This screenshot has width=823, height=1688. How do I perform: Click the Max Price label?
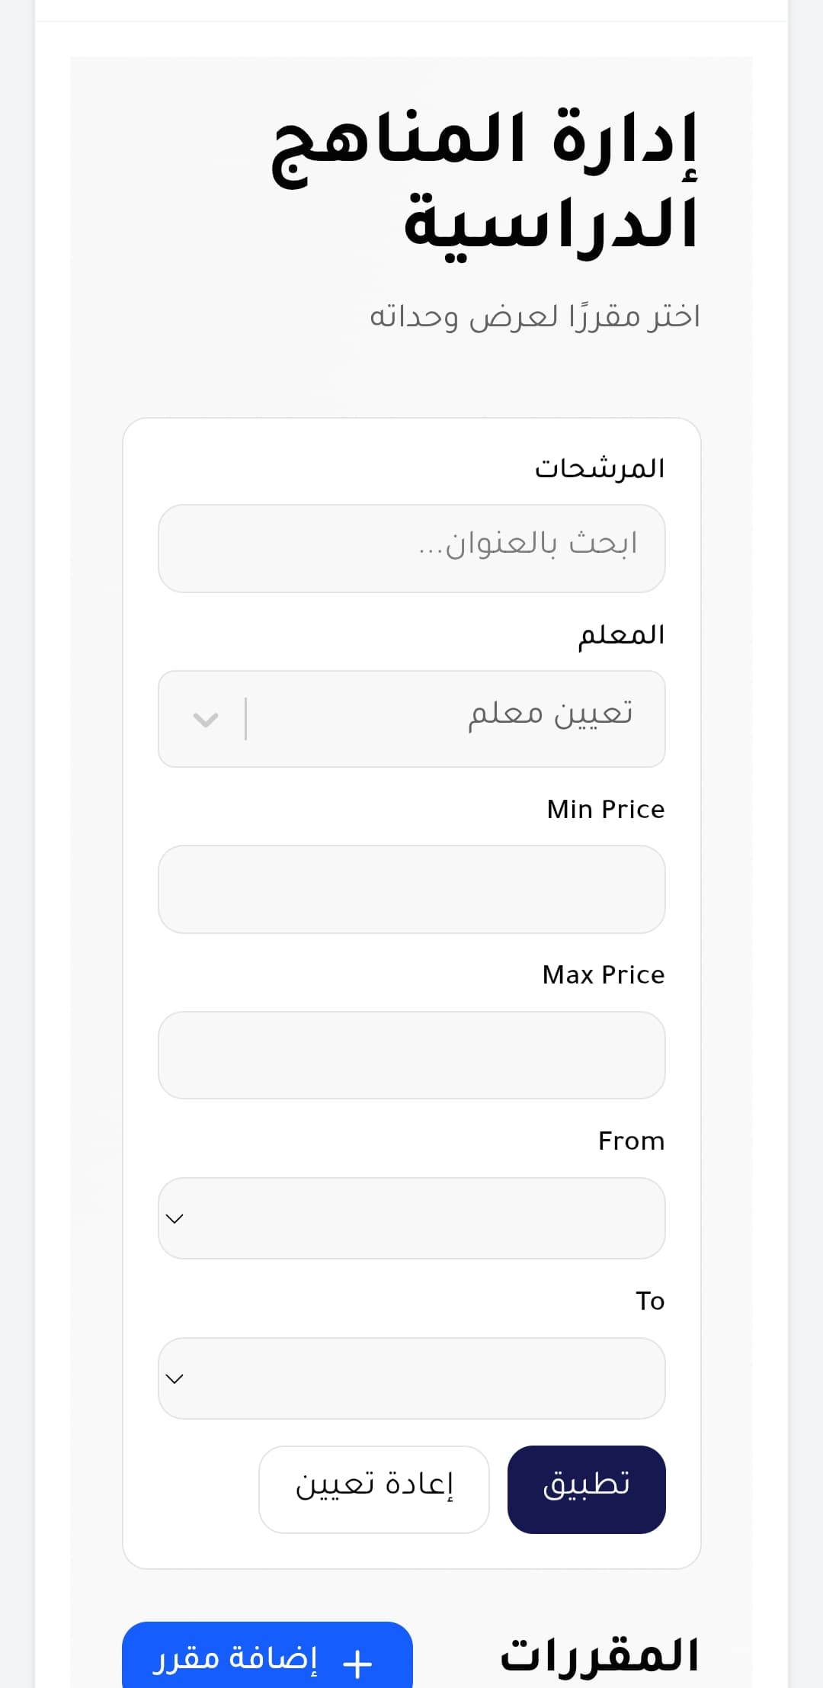603,974
